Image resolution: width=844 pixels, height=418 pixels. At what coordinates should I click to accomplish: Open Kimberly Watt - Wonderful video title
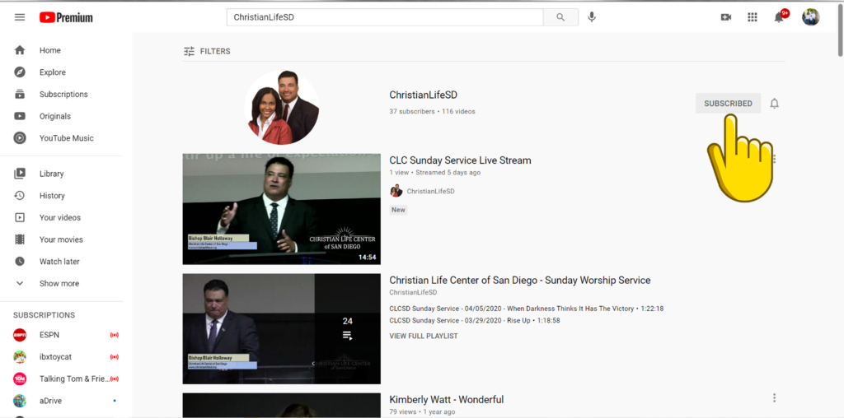point(446,400)
